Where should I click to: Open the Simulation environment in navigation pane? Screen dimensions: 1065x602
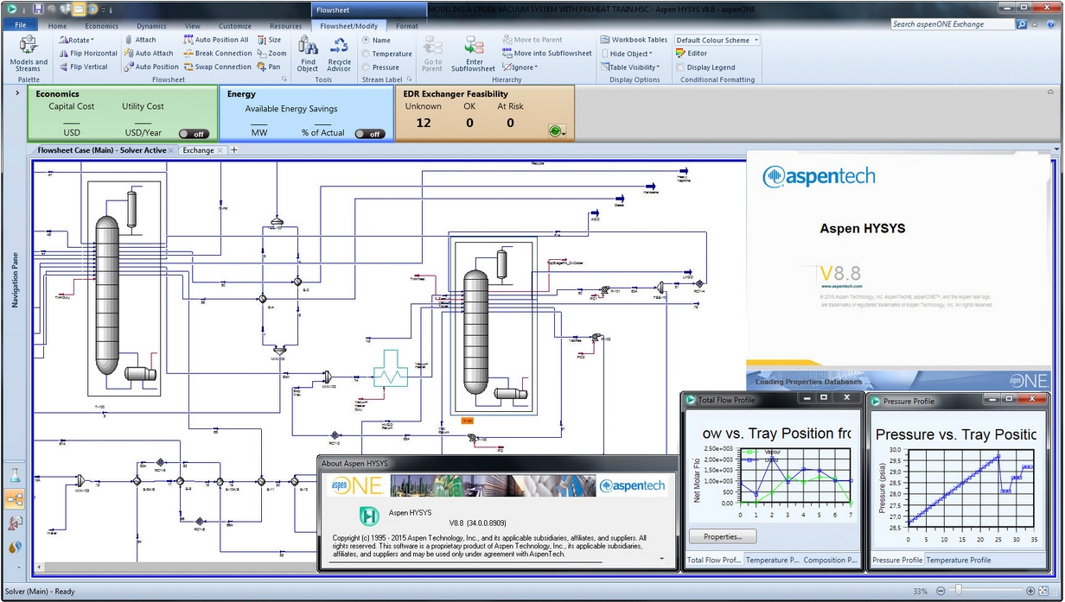click(x=14, y=498)
